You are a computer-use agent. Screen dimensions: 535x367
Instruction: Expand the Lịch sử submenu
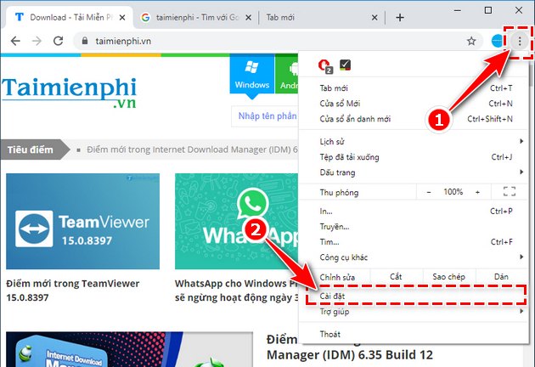coord(414,141)
